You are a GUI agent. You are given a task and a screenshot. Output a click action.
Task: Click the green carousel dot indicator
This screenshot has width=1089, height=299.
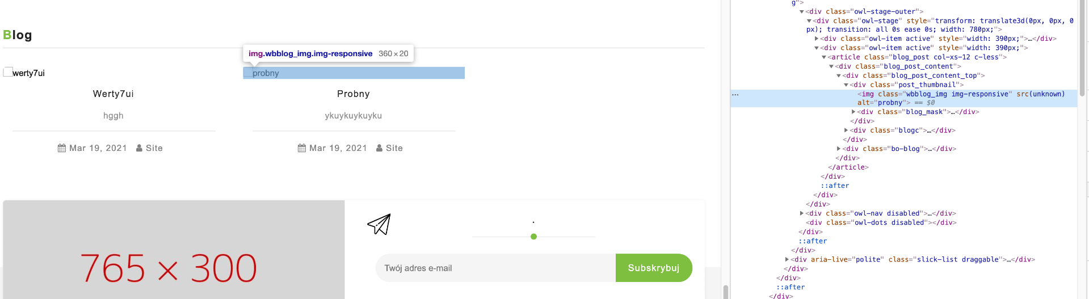point(533,237)
